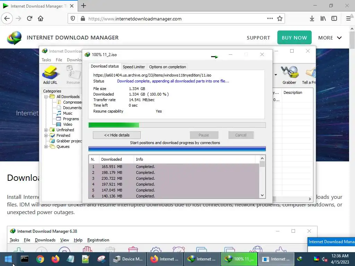Image resolution: width=355 pixels, height=266 pixels.
Task: Open the File menu in IDM window
Action: tap(59, 60)
